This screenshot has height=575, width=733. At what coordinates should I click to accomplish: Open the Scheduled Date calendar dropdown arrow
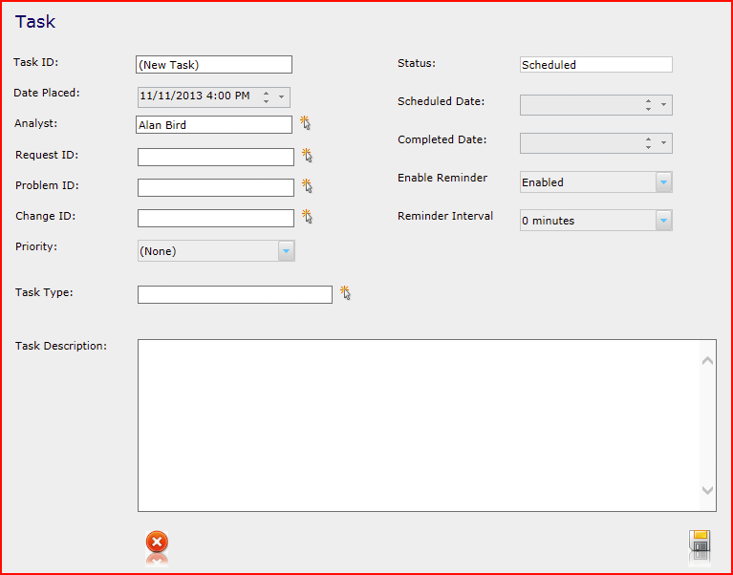[x=664, y=105]
